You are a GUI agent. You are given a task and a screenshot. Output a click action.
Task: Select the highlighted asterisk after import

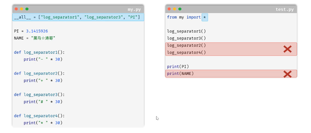(205, 17)
